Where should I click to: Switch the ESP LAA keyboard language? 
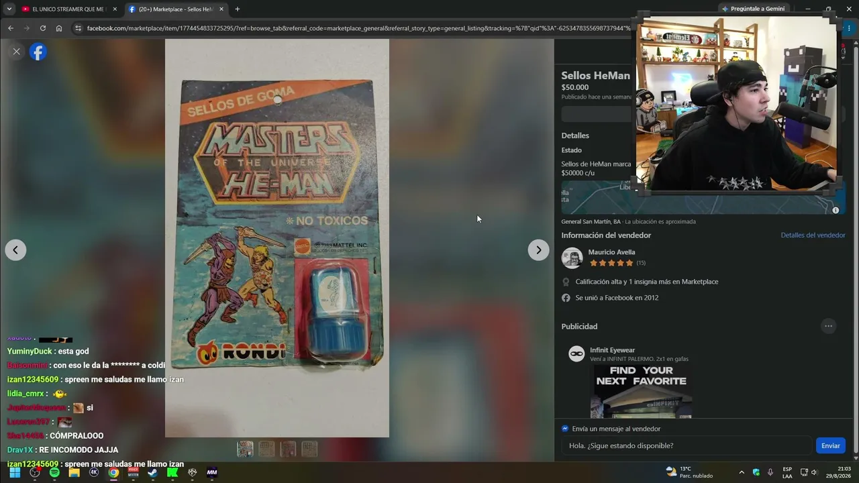point(787,472)
